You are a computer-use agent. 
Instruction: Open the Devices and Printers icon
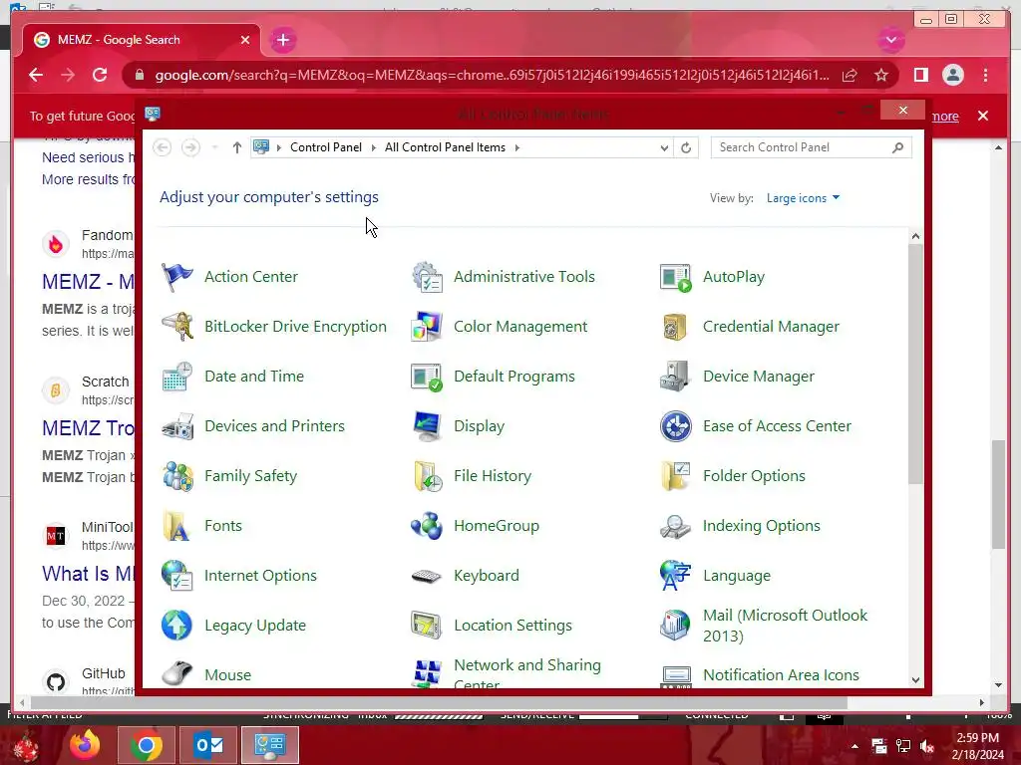point(177,426)
